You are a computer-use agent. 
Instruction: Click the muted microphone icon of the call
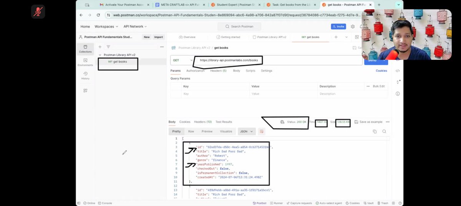(x=38, y=12)
